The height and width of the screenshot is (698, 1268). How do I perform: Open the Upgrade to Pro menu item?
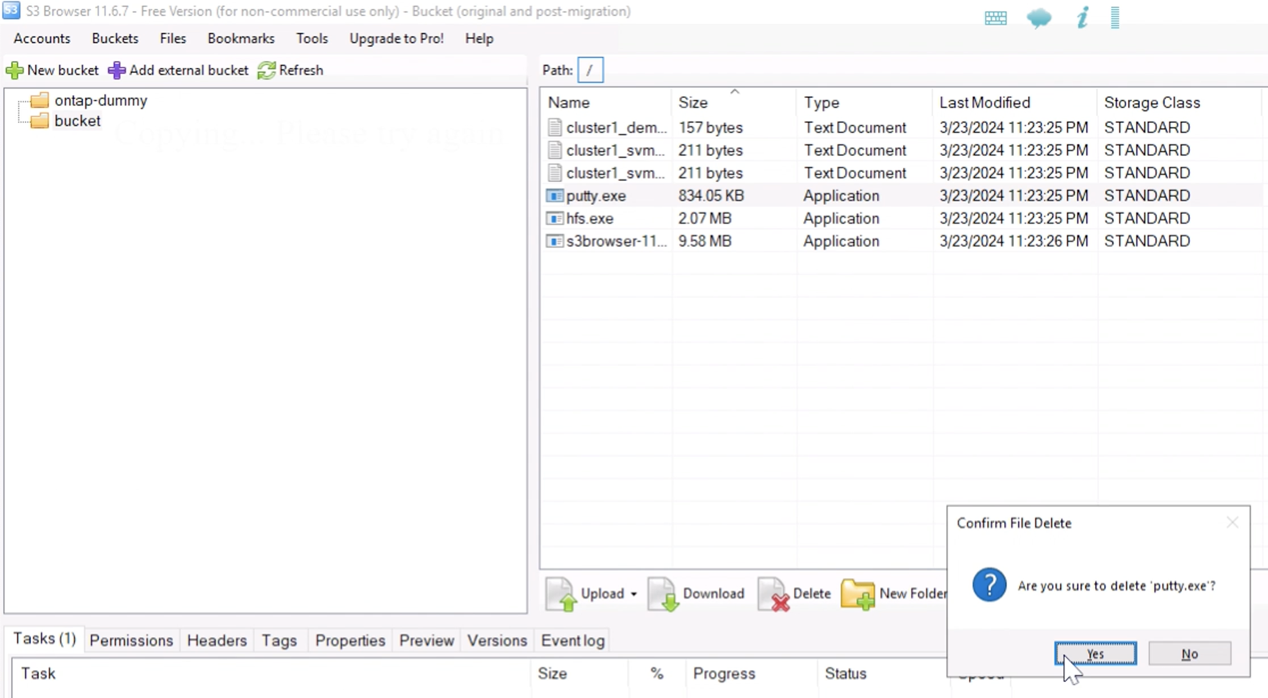pos(396,38)
